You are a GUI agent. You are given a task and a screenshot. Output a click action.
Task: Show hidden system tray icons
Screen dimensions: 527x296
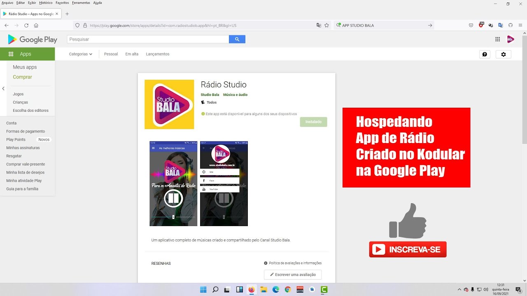(x=459, y=289)
